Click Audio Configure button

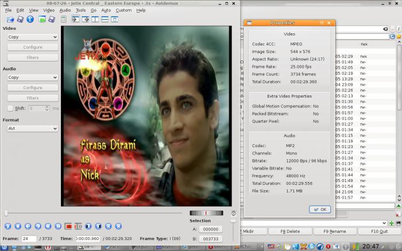[33, 87]
